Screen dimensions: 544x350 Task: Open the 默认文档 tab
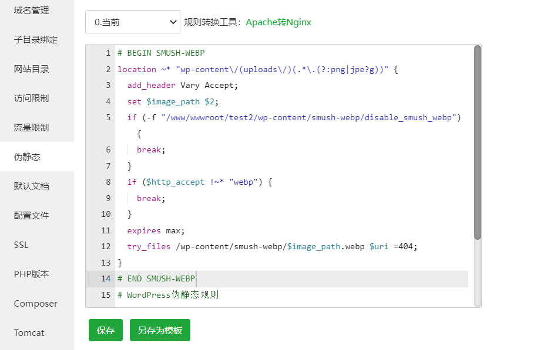(32, 186)
